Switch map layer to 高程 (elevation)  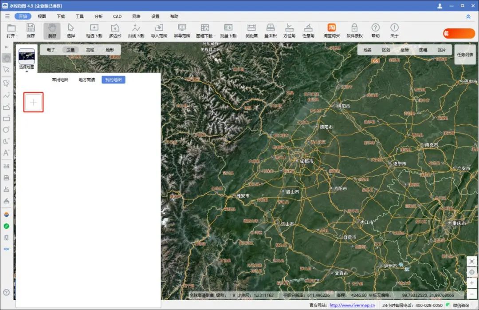90,50
